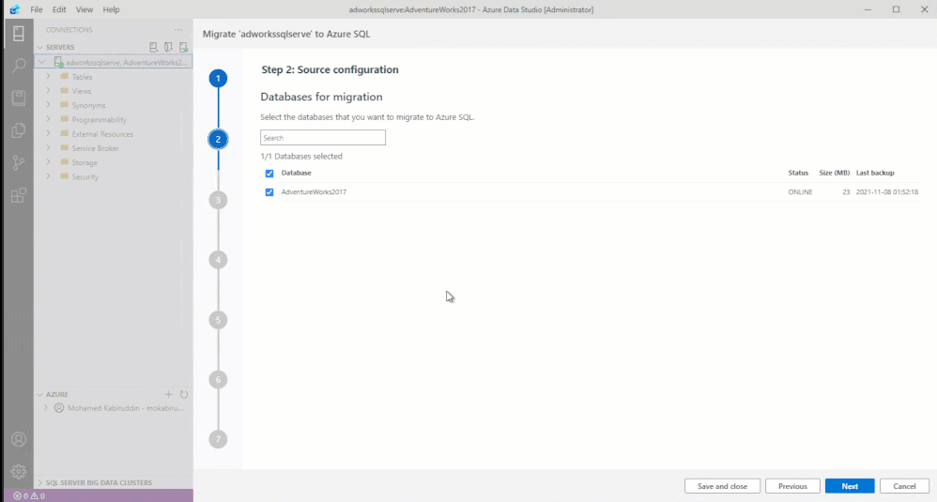The image size is (937, 502).
Task: Open the Notebooks view in activity bar
Action: click(x=19, y=98)
